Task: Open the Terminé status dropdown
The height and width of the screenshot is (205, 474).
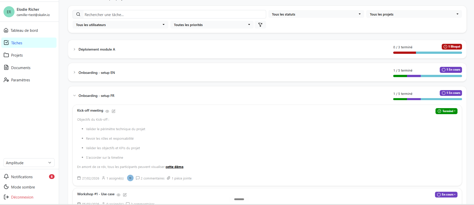Action: point(446,111)
